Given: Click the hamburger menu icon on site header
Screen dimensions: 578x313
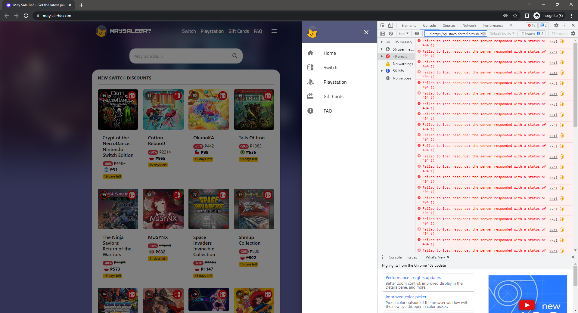Looking at the screenshot, I should tap(274, 31).
